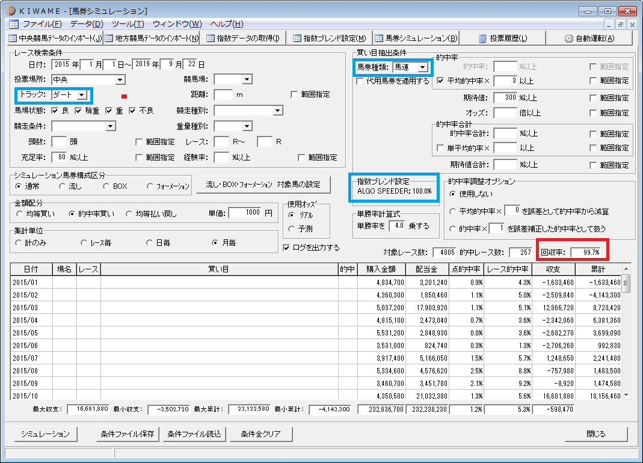The width and height of the screenshot is (643, 463).
Task: Expand the 競馬場 dropdown
Action: tap(247, 79)
